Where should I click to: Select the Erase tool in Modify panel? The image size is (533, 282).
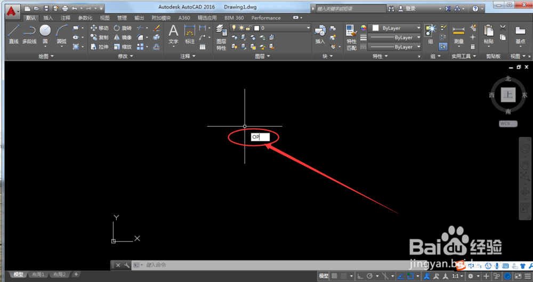click(156, 28)
